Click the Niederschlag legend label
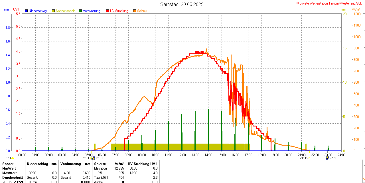365x183 pixels. pyautogui.click(x=38, y=11)
